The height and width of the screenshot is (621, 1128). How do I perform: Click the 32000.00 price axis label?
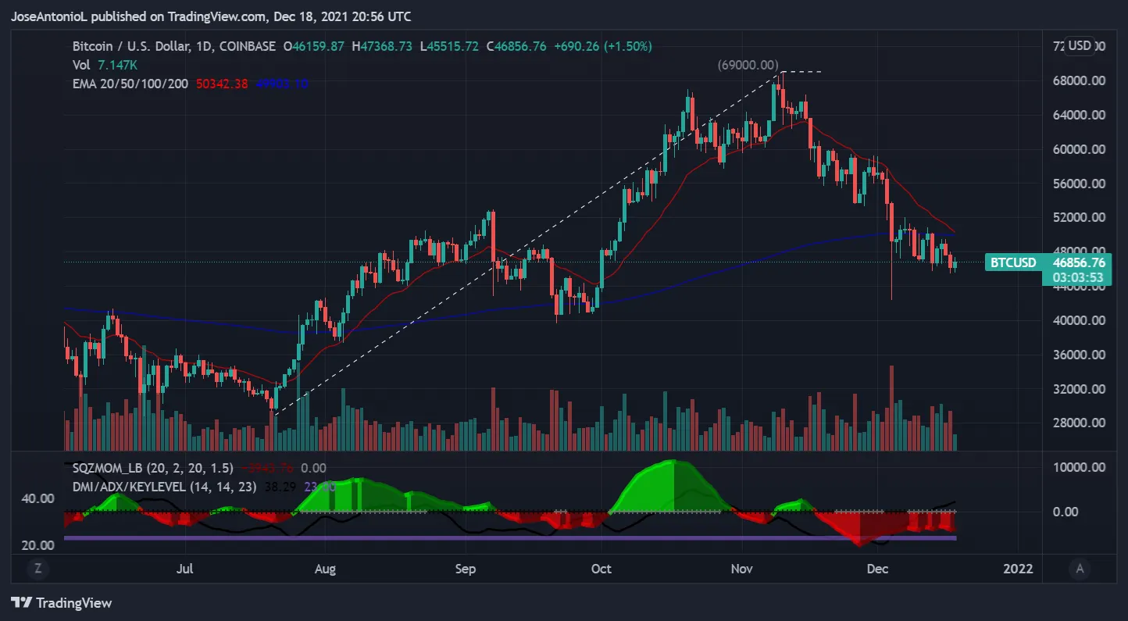1078,389
